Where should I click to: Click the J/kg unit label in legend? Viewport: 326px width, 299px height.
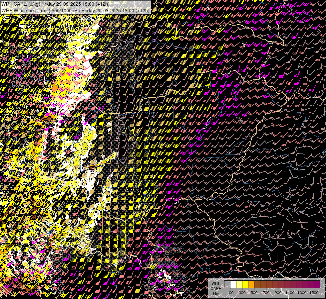[216, 294]
